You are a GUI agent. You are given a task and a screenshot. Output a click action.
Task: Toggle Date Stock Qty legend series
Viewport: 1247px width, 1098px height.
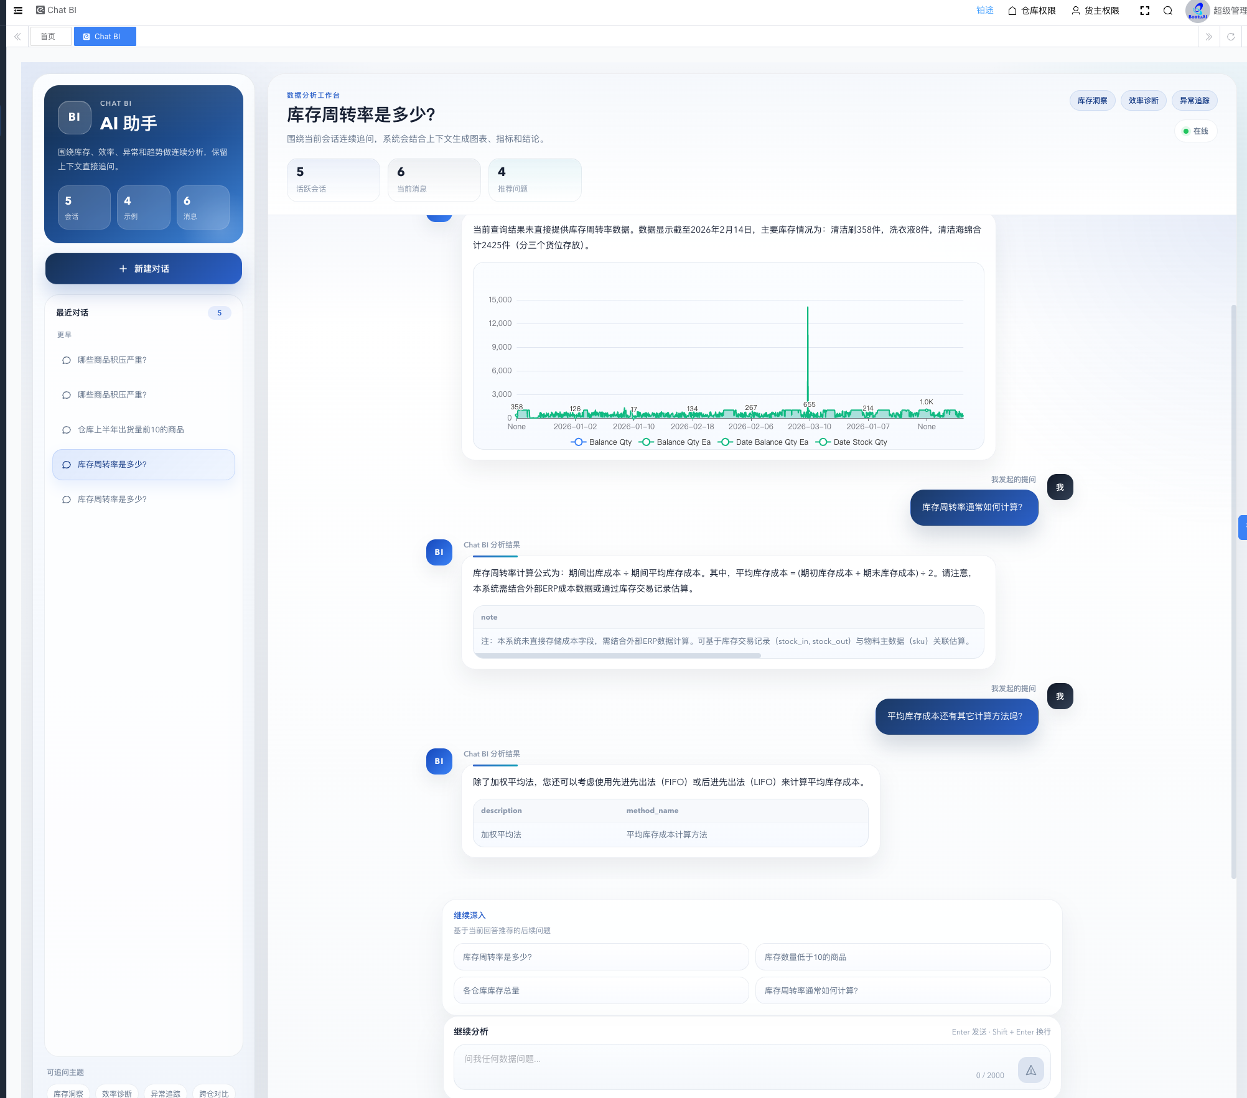pyautogui.click(x=851, y=442)
